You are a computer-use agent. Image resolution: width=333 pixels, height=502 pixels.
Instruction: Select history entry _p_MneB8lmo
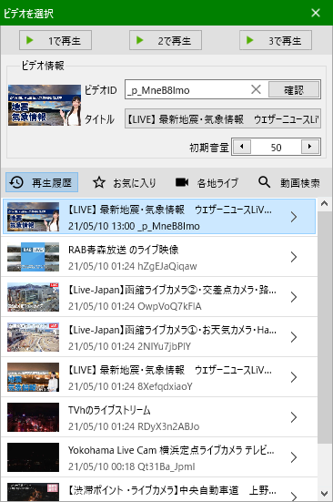click(159, 217)
